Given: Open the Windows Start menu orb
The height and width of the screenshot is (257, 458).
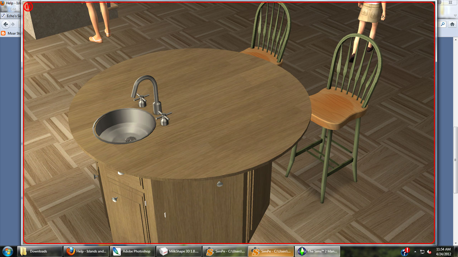Looking at the screenshot, I should (8, 251).
